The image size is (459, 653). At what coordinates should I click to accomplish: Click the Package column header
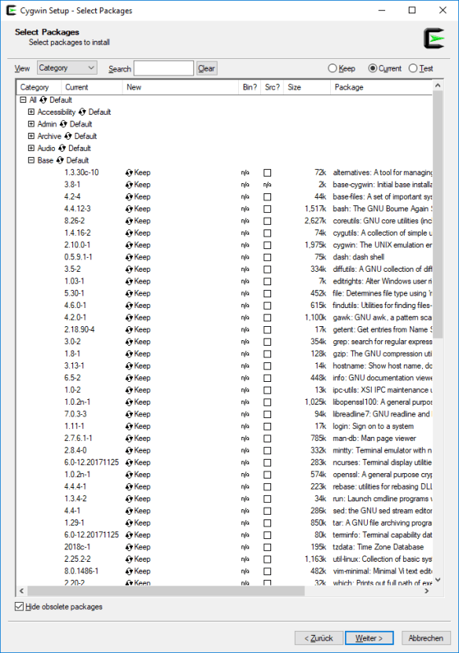tap(381, 87)
